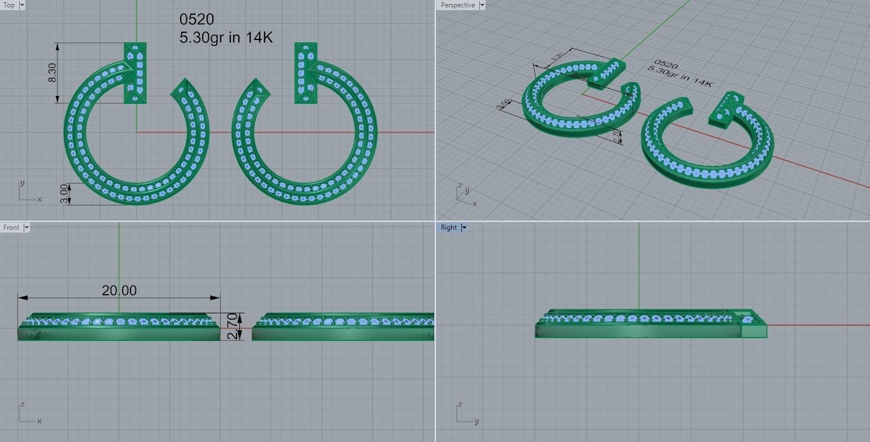The height and width of the screenshot is (442, 870).
Task: Select the left earring under 20.00 in Front view
Action: (119, 327)
